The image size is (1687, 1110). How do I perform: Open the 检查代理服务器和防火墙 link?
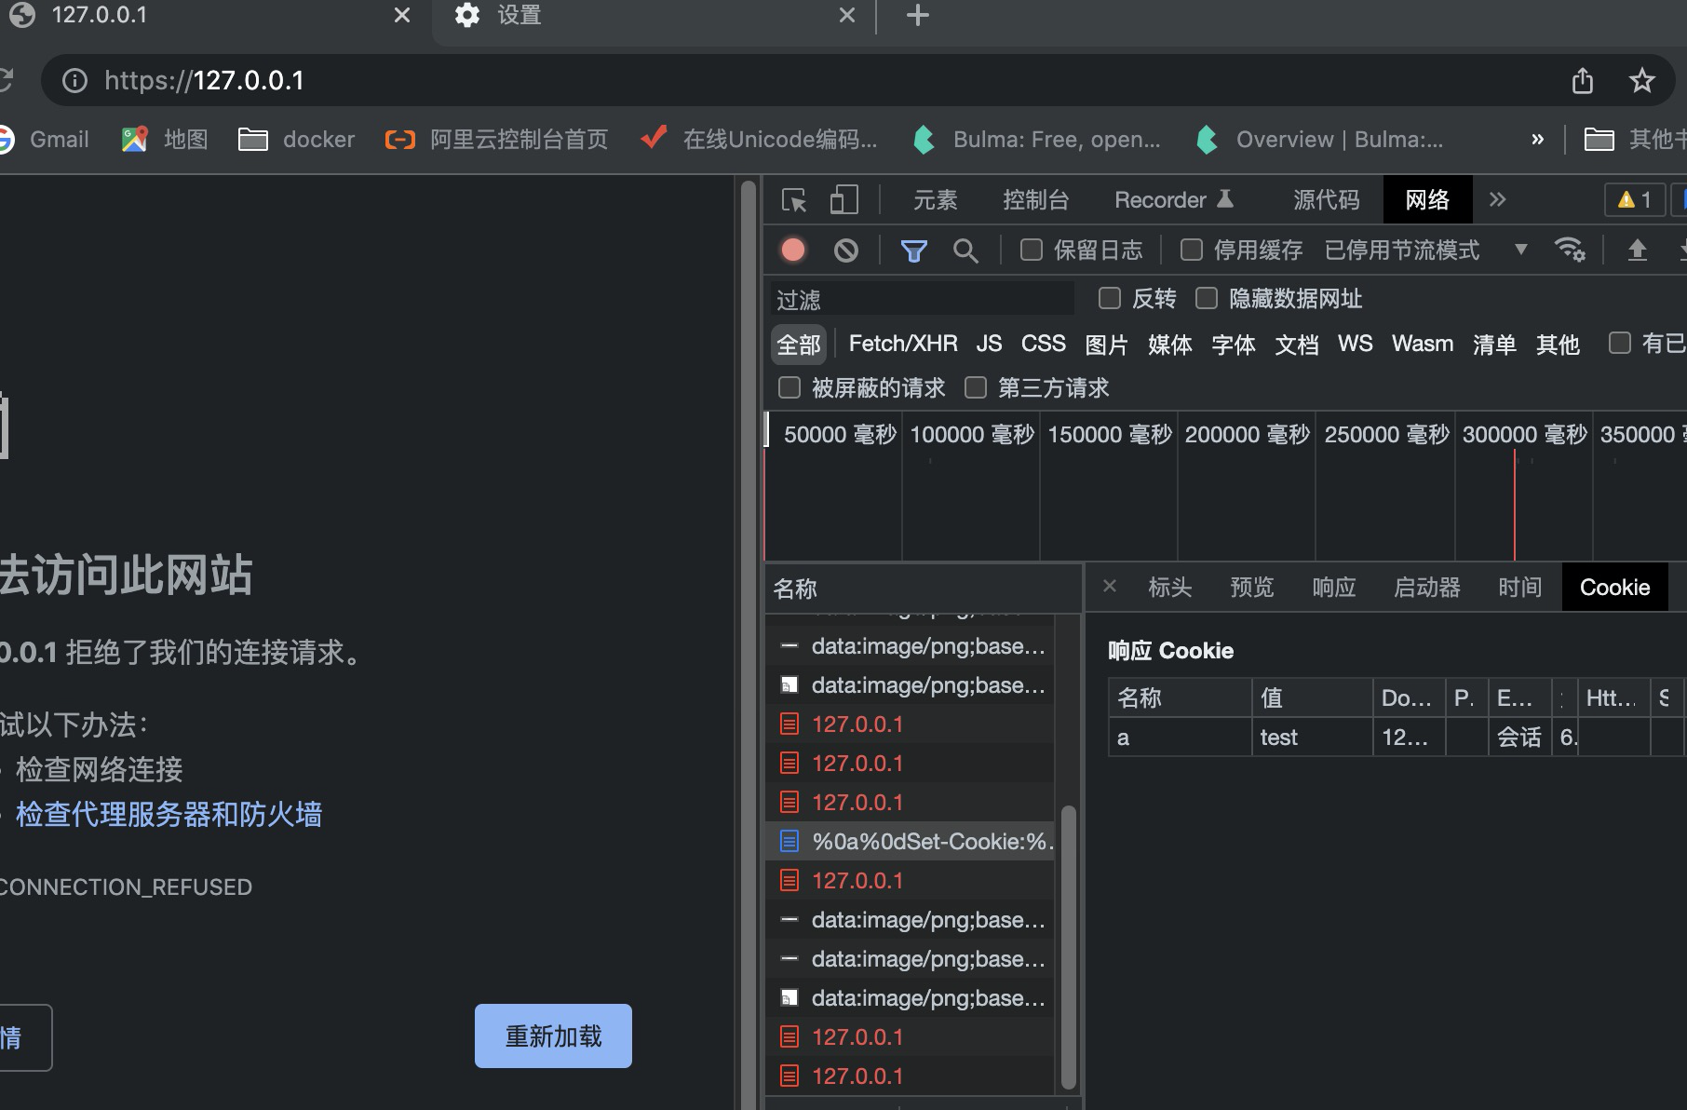click(x=168, y=814)
